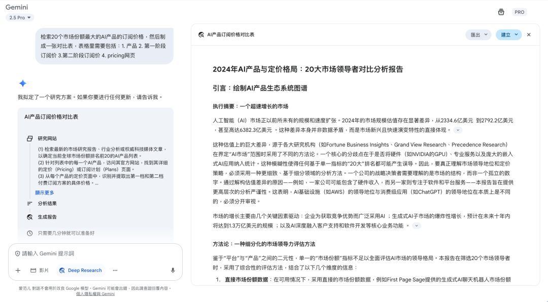Click the report title 2024年AI产品与定价格局
Screen dimensions: 548x302
click(x=307, y=69)
